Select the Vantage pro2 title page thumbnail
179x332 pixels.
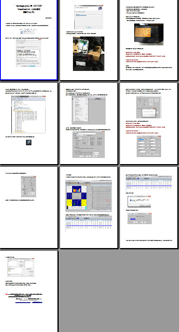click(29, 39)
